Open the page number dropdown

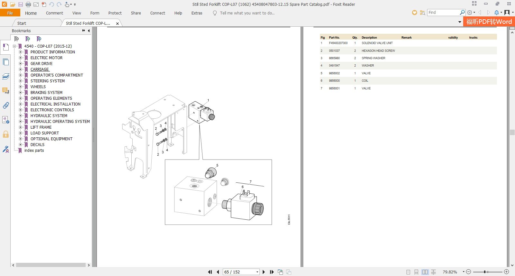(x=257, y=272)
